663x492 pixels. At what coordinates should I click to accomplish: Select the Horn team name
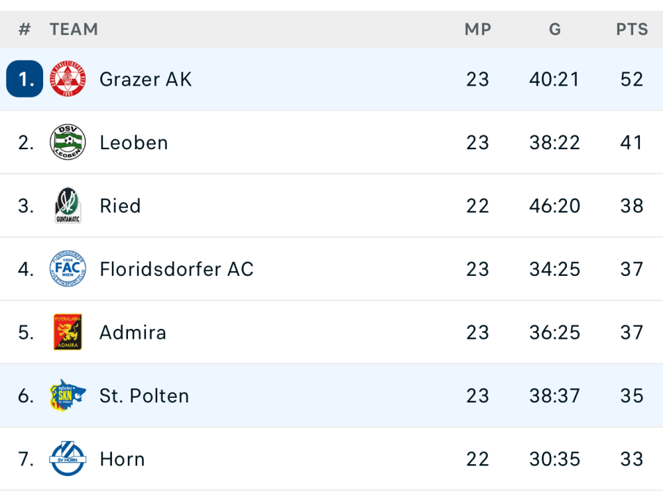point(122,459)
